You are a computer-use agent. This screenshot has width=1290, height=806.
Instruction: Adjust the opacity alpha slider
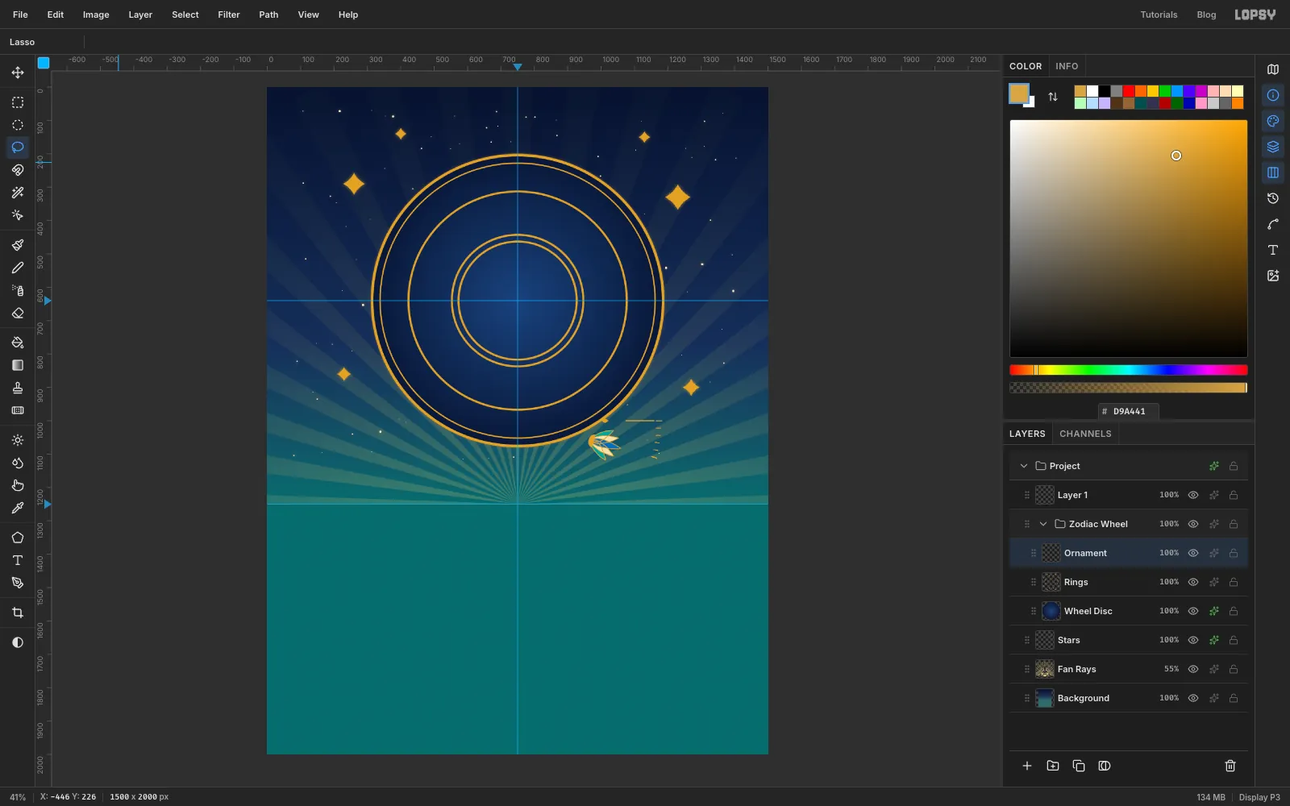click(x=1129, y=388)
